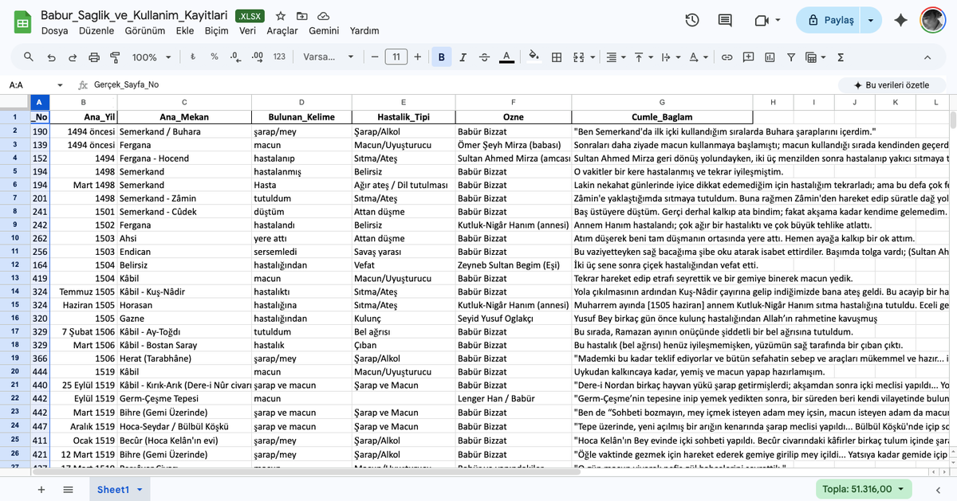Format as percent

coord(215,57)
